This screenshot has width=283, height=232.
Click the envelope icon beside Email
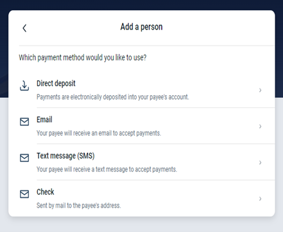tap(24, 121)
